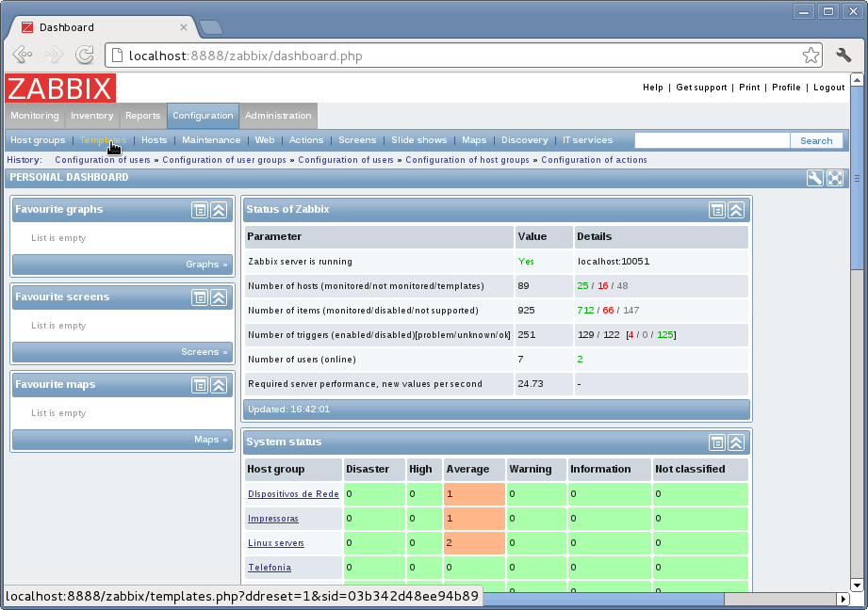Screen dimensions: 868x610
Task: Collapse the Favourite screens widget
Action: [x=219, y=297]
